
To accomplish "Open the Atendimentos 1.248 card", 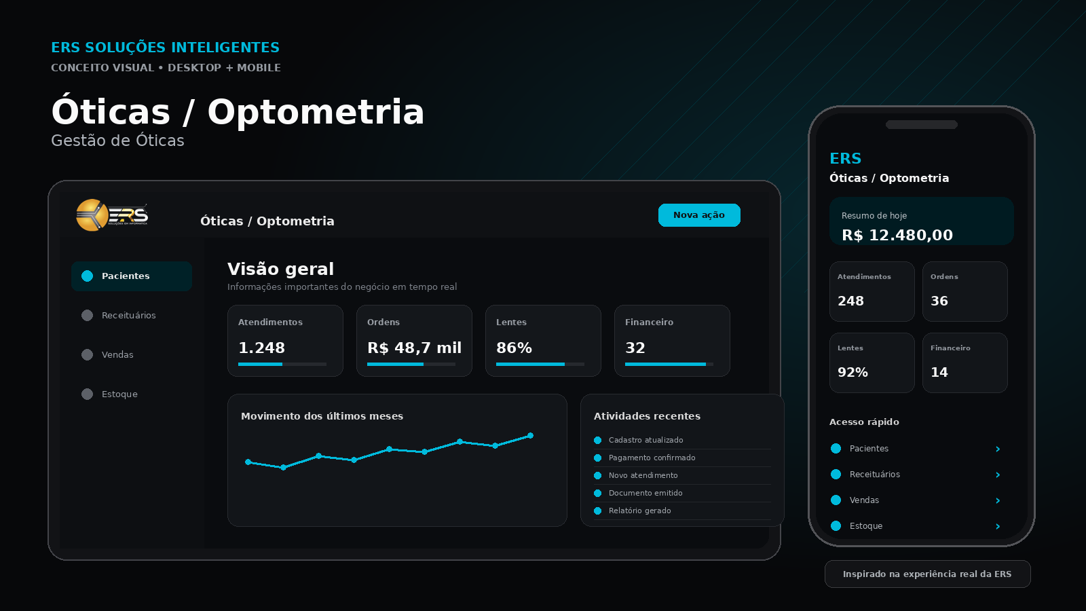I will click(285, 341).
